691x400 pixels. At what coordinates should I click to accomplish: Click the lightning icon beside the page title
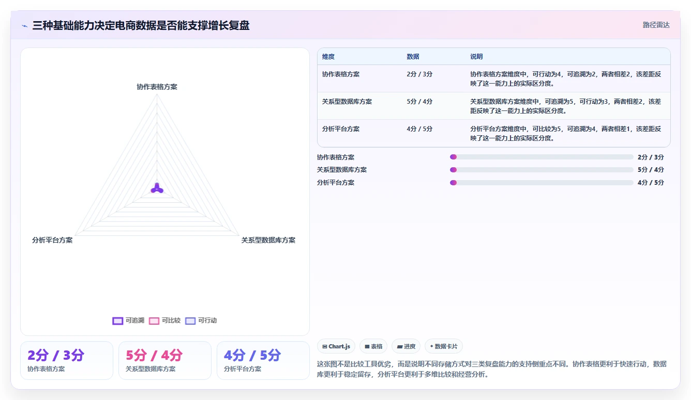24,26
